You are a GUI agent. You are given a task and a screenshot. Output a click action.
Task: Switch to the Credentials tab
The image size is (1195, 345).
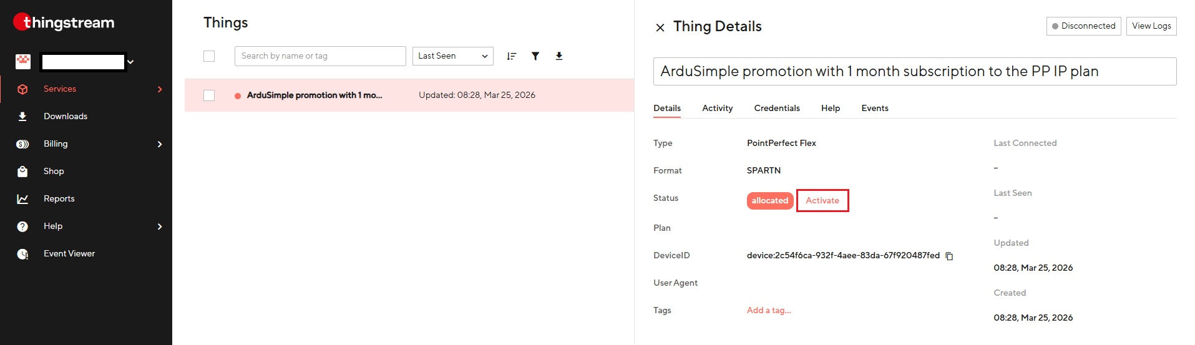coord(777,108)
